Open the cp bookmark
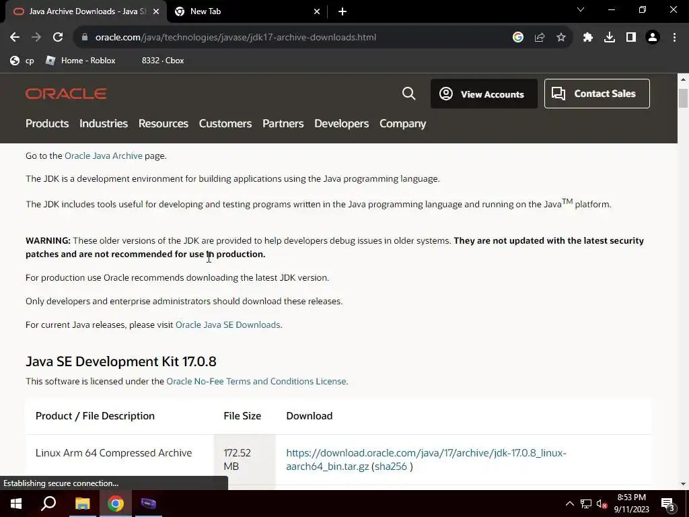Viewport: 689px width, 517px height. [22, 61]
